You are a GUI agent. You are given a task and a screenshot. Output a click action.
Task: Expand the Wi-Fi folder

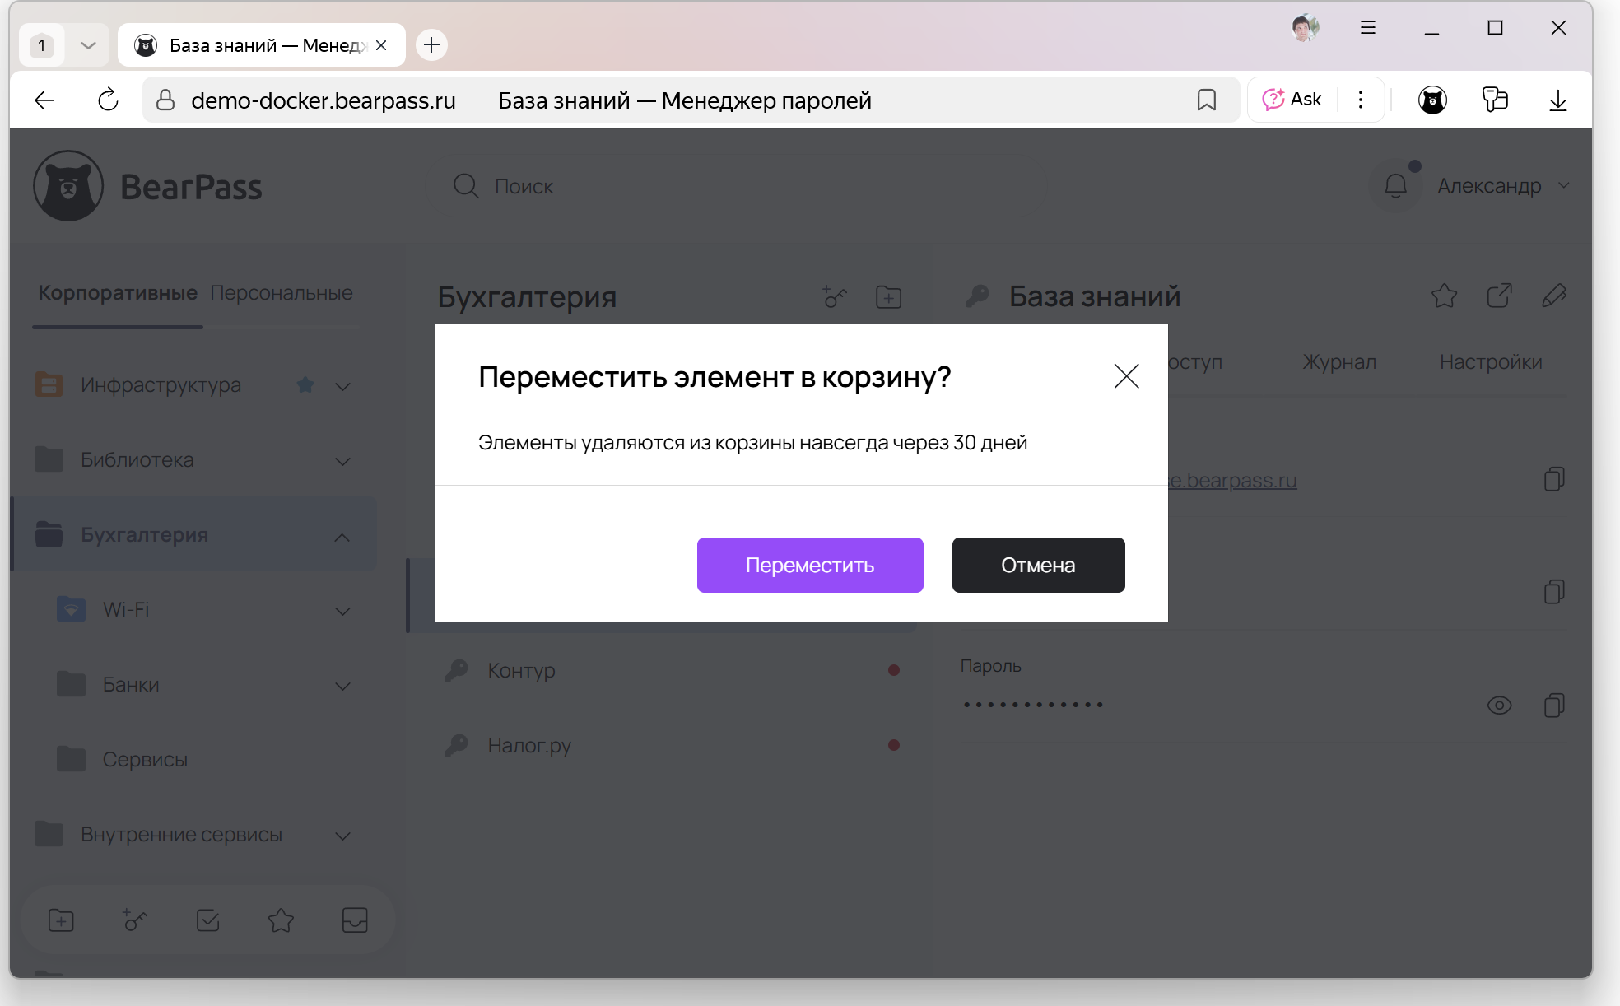pos(342,611)
